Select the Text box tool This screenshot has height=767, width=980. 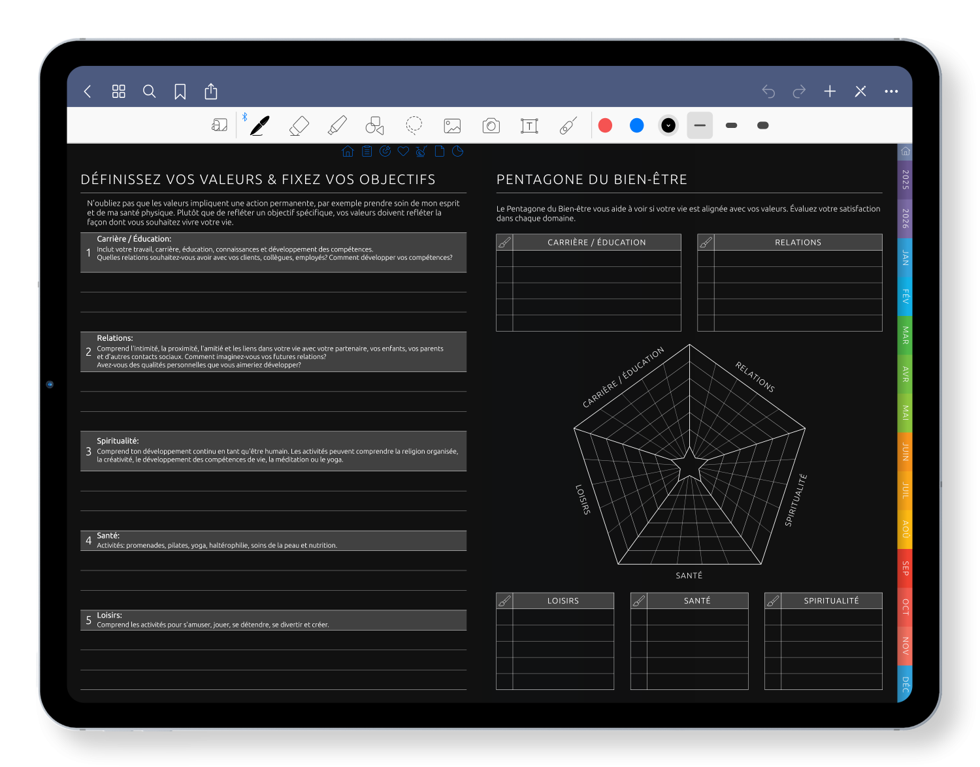[529, 125]
